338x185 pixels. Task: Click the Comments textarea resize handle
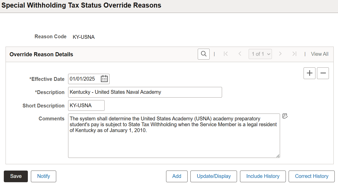pos(278,156)
